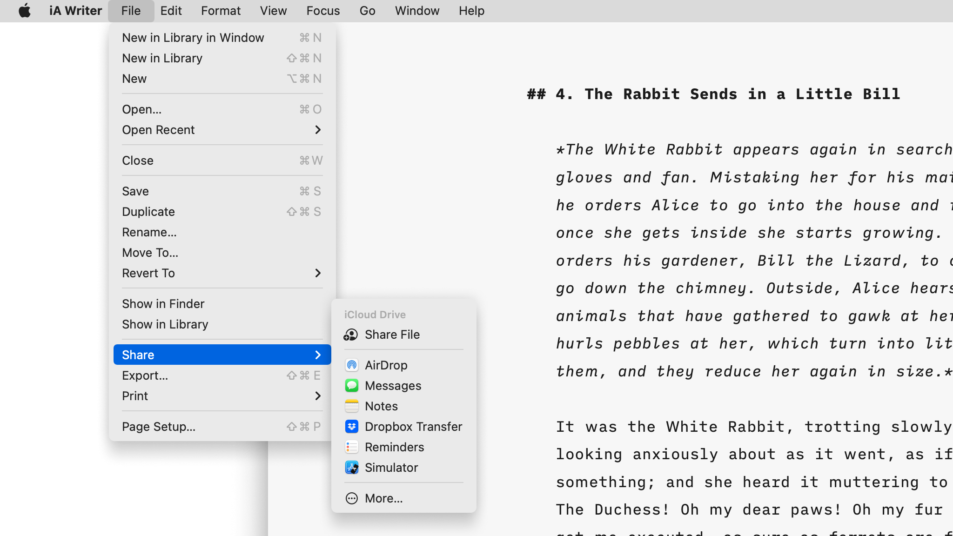Expand the Share submenu arrow

(318, 355)
